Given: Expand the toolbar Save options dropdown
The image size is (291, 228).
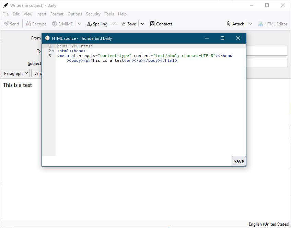Looking at the screenshot, I should (142, 24).
